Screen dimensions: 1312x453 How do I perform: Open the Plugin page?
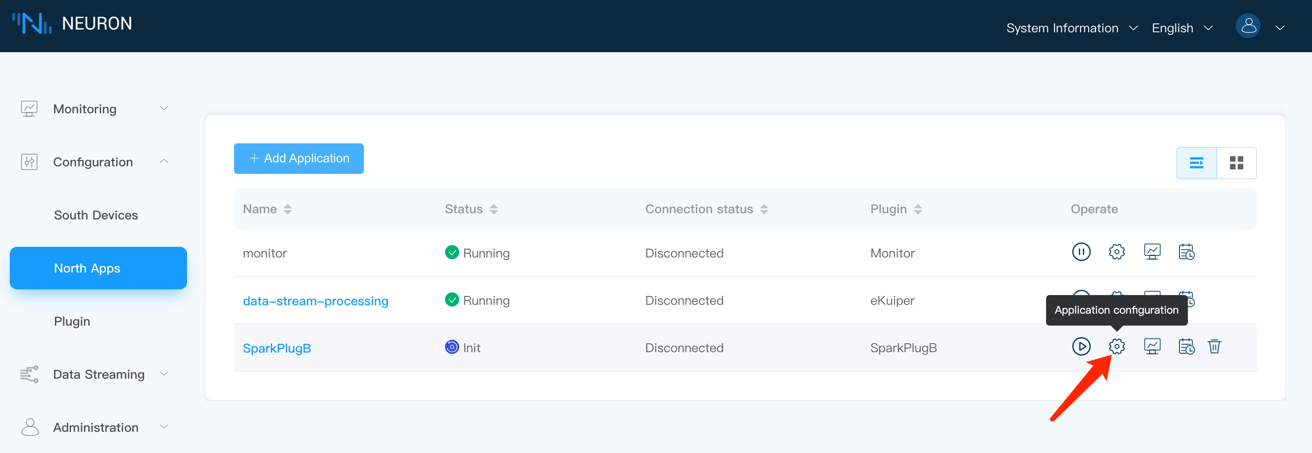pyautogui.click(x=72, y=321)
